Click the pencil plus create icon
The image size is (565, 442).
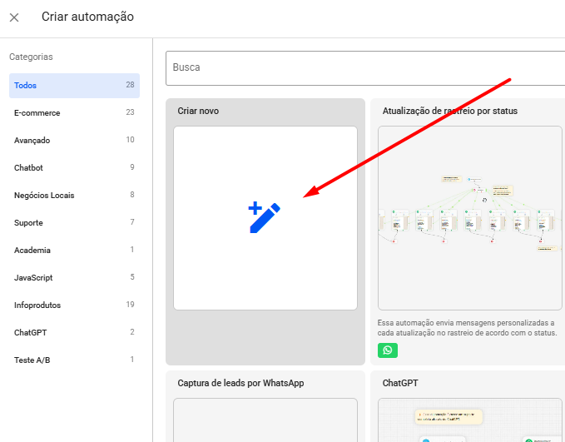pyautogui.click(x=265, y=218)
